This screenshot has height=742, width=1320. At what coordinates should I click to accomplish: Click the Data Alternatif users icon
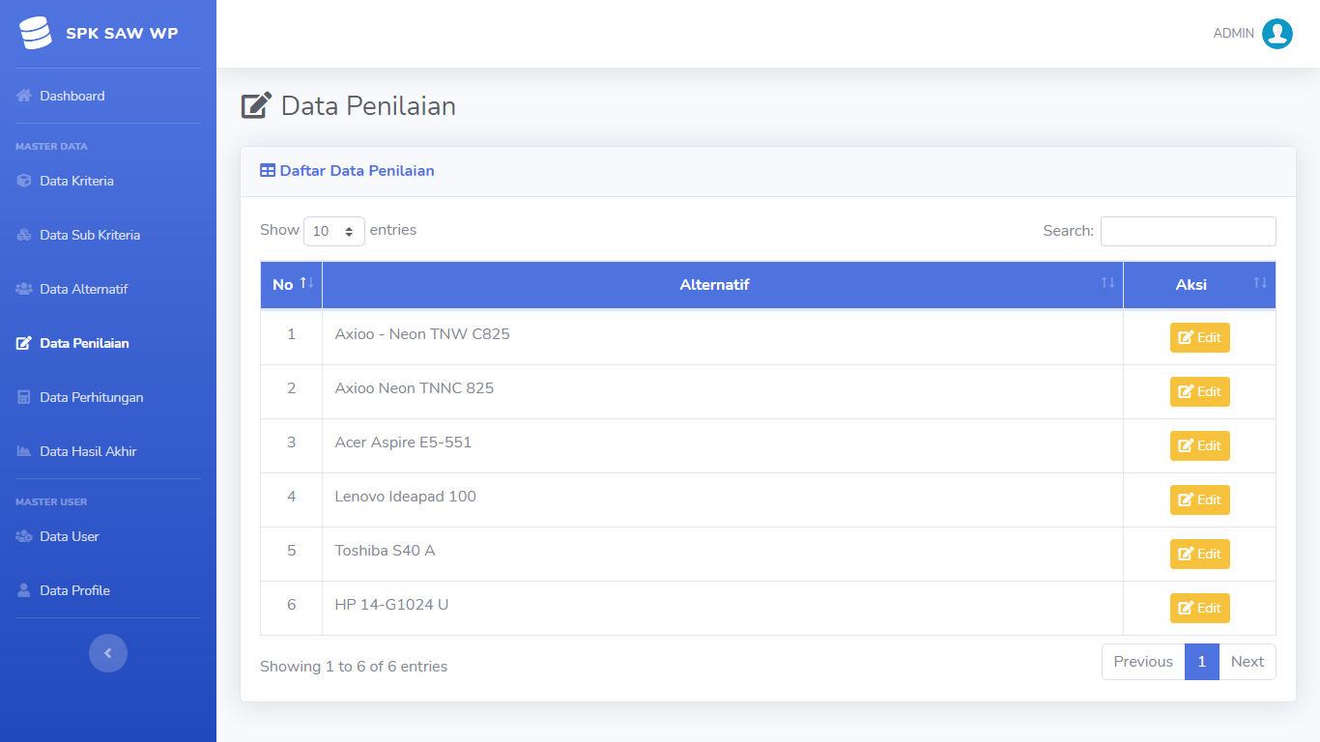(24, 289)
